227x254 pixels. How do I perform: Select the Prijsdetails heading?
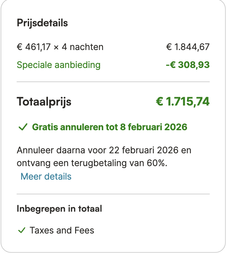click(x=42, y=23)
